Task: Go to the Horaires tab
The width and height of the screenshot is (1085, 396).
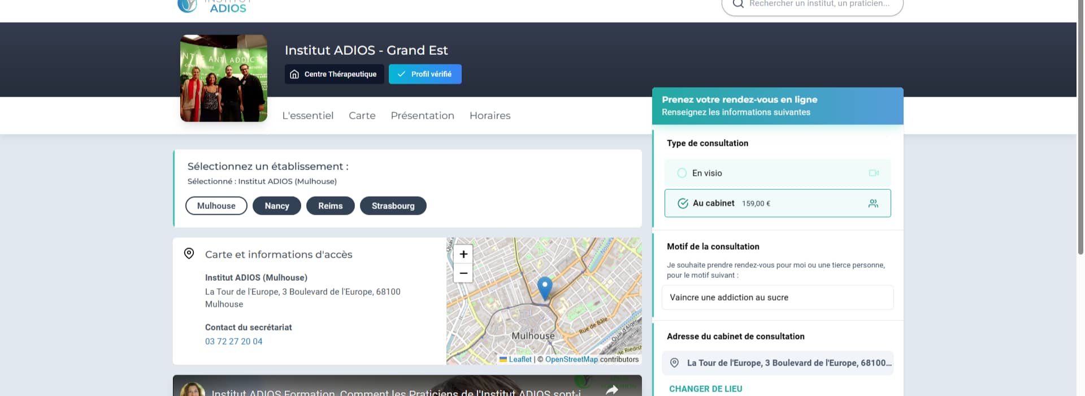Action: 490,115
